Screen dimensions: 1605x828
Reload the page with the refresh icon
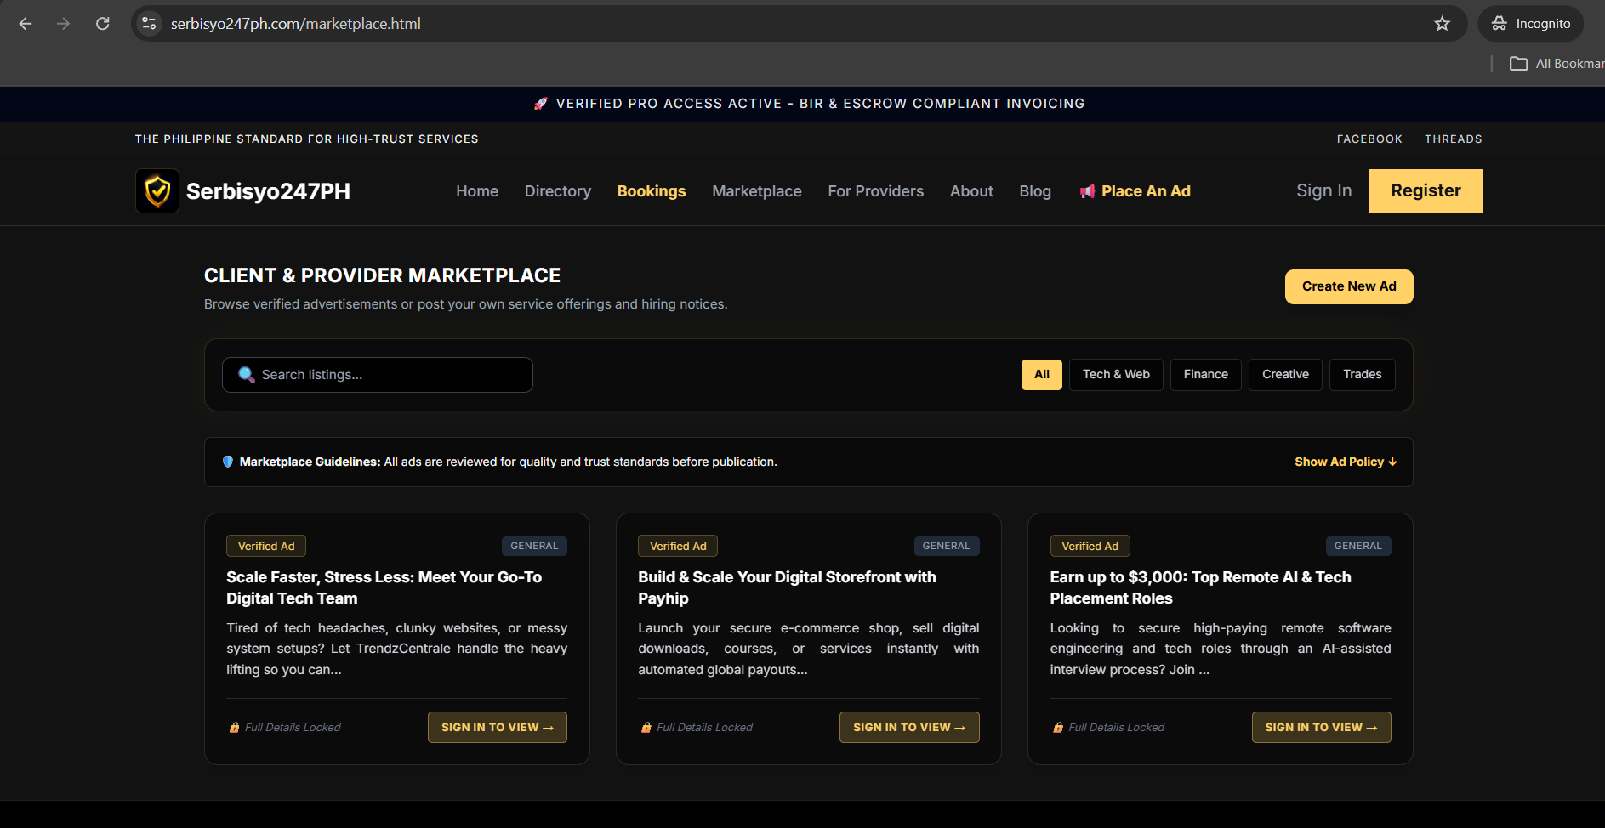click(103, 24)
